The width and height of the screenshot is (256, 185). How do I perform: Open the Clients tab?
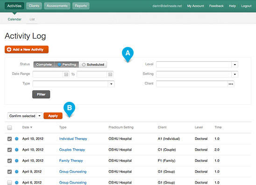[34, 6]
